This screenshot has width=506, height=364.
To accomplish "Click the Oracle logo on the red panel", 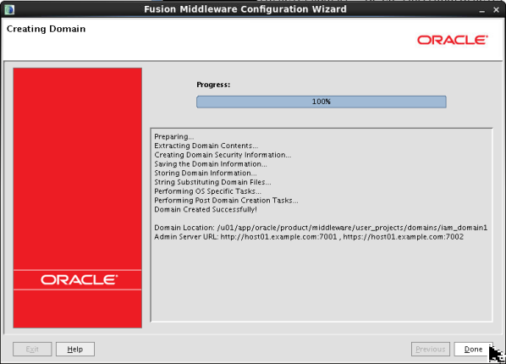I will click(x=80, y=279).
